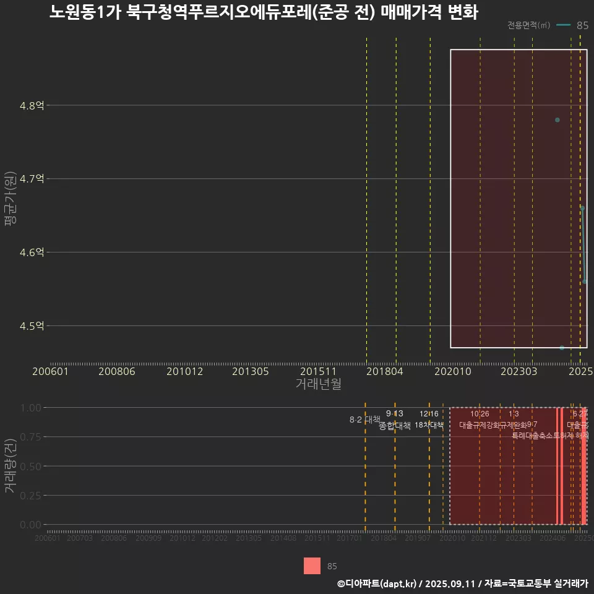Click '202010' on the price chart x-axis
Image resolution: width=594 pixels, height=594 pixels.
click(453, 371)
